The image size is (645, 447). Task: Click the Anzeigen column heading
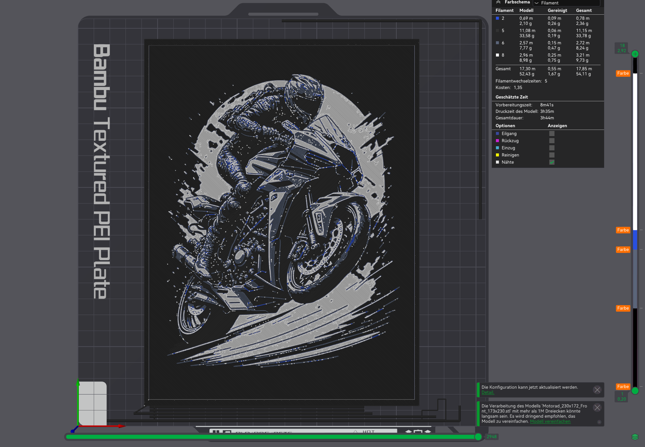557,126
